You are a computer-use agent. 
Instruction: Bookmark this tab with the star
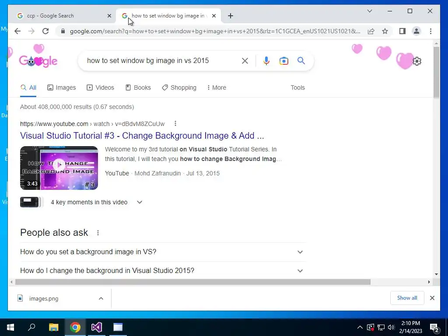(x=385, y=31)
